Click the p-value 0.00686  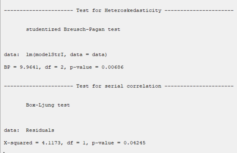click(112, 67)
